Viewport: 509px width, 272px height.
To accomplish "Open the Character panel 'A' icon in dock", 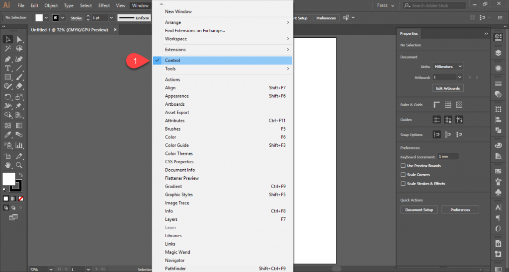I will [498, 207].
